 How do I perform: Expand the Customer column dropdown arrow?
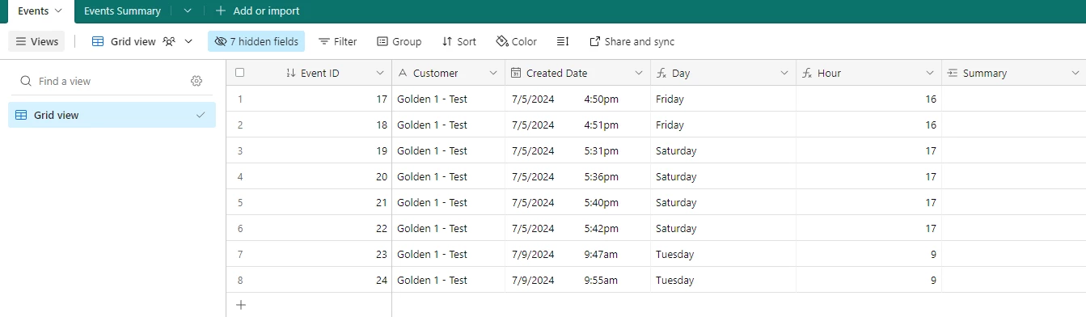pyautogui.click(x=493, y=73)
